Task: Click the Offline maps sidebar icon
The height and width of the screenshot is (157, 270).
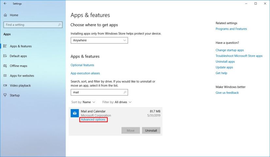Action: click(5, 66)
